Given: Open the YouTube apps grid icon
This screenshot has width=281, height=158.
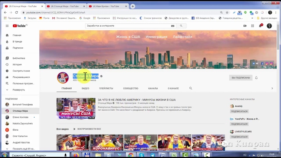Looking at the screenshot, I should [x=253, y=26].
